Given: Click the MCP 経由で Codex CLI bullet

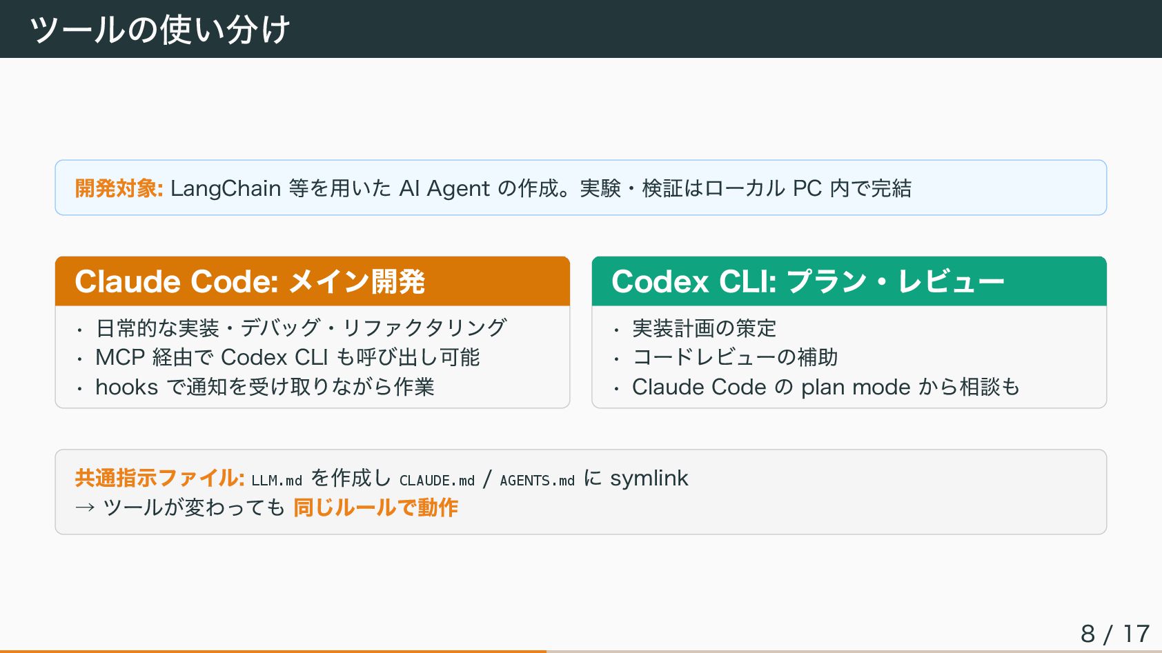Looking at the screenshot, I should click(287, 357).
